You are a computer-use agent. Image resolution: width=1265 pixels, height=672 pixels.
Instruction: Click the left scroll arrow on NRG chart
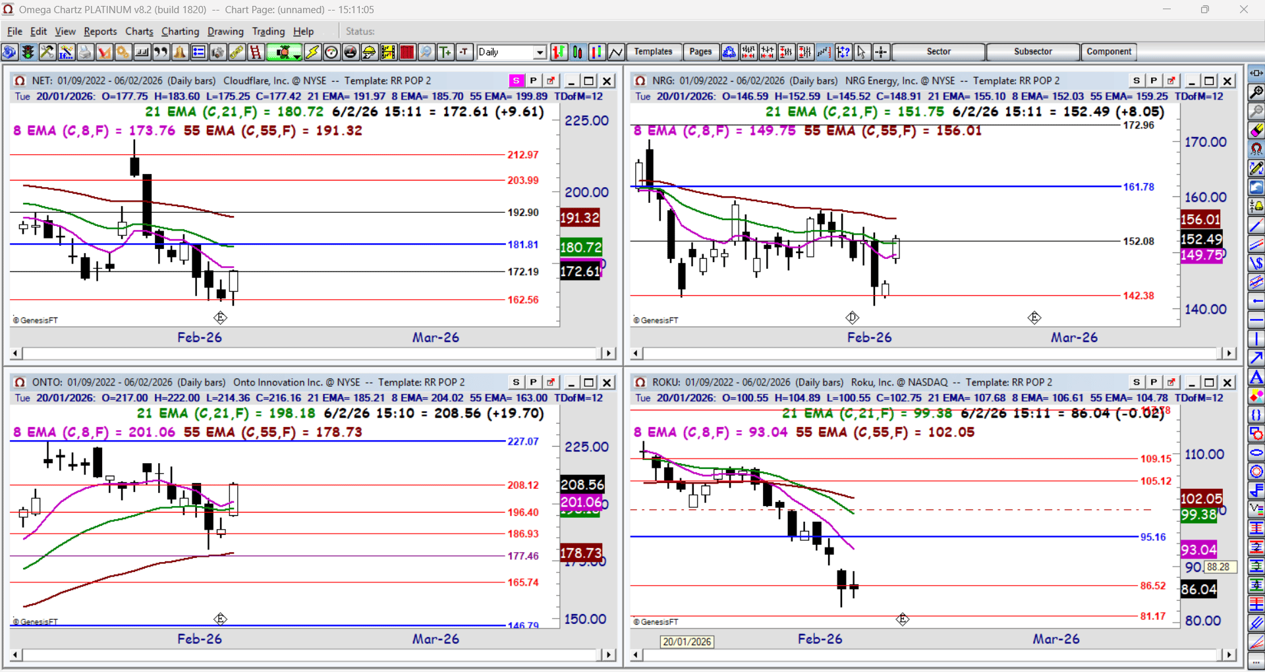point(636,353)
